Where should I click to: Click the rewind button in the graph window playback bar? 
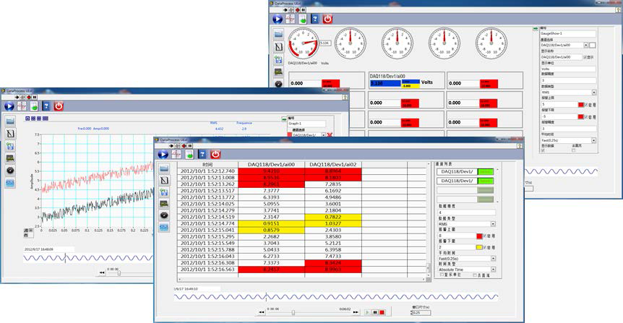coord(102,272)
